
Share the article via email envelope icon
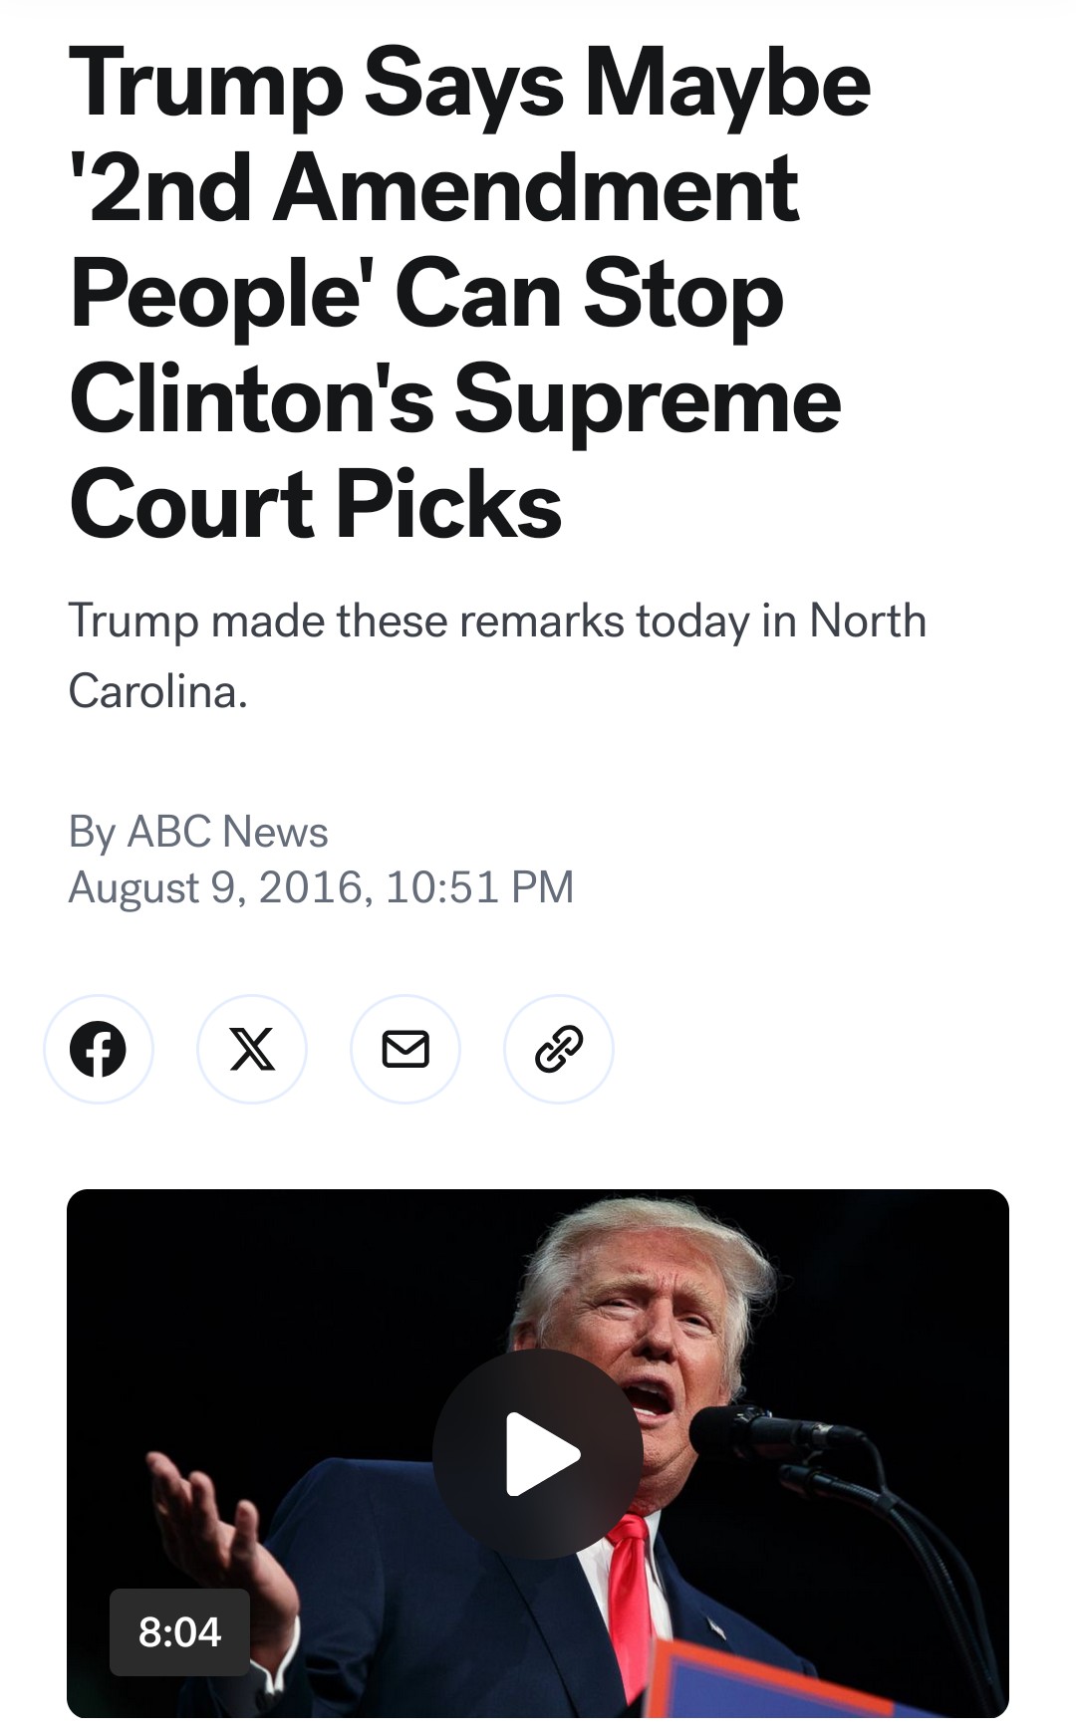click(x=405, y=1049)
